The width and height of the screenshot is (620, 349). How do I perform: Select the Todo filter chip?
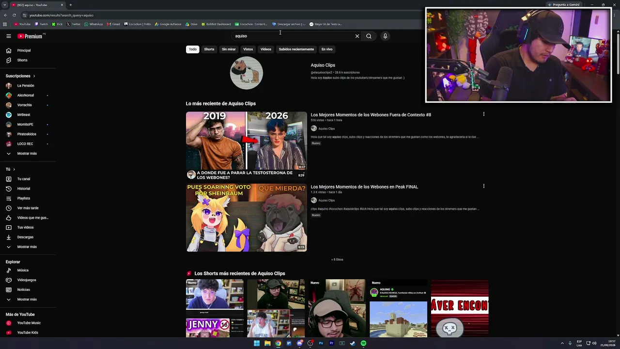pos(193,49)
